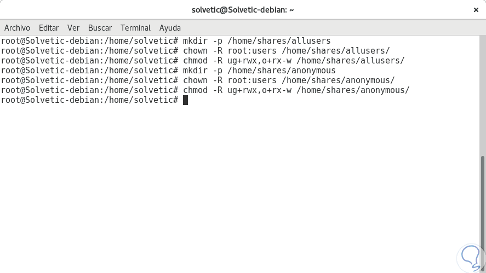Open the Archivo menu
The width and height of the screenshot is (486, 273).
(18, 27)
